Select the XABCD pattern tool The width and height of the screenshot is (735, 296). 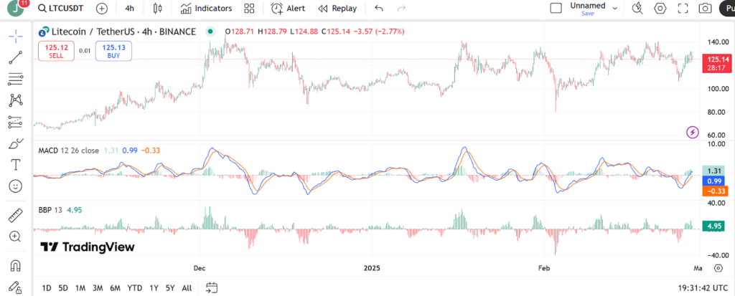click(16, 100)
